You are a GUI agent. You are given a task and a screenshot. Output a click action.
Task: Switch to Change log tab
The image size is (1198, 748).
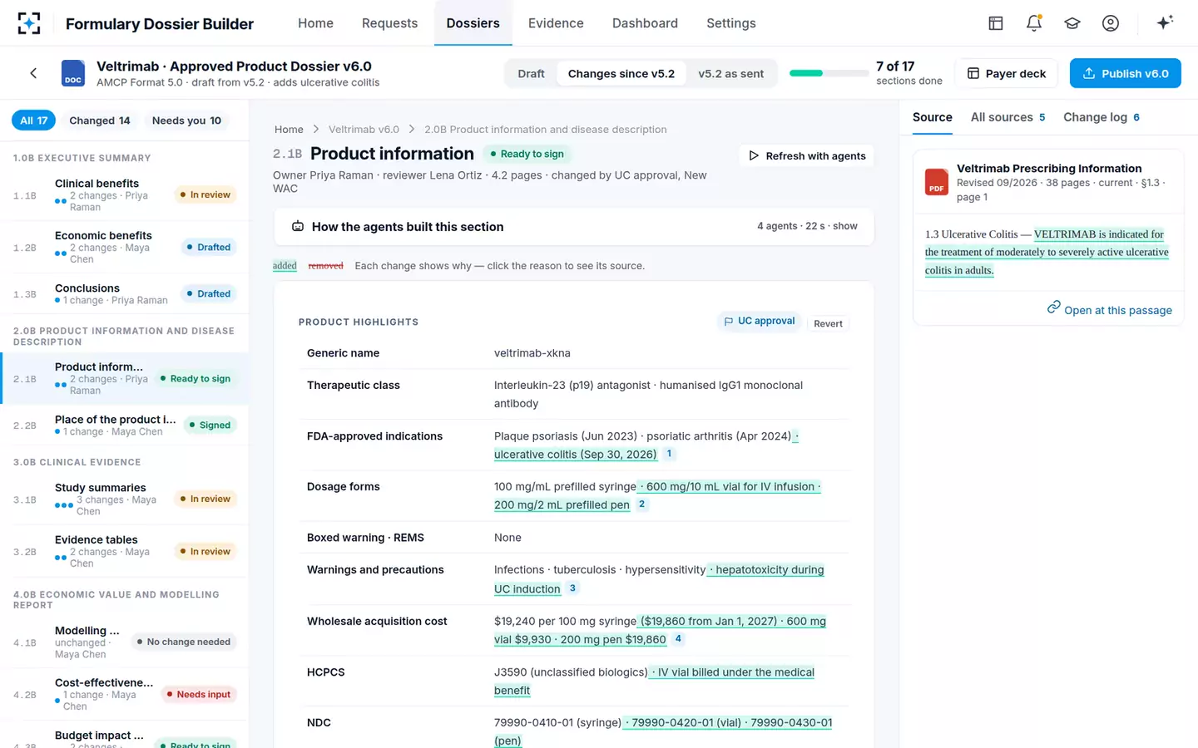tap(1101, 117)
